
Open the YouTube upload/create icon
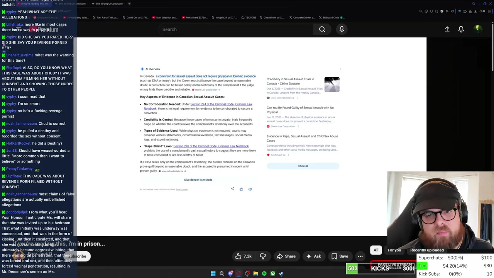pos(447,29)
